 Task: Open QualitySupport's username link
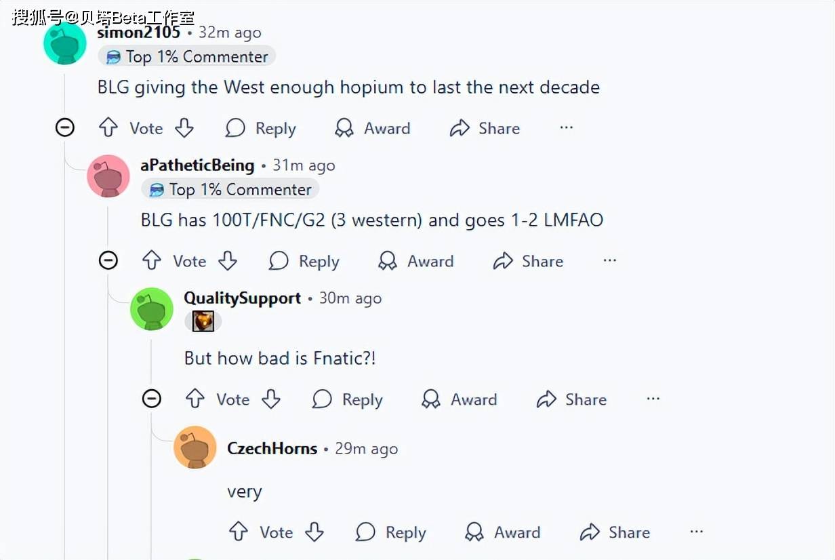[243, 298]
